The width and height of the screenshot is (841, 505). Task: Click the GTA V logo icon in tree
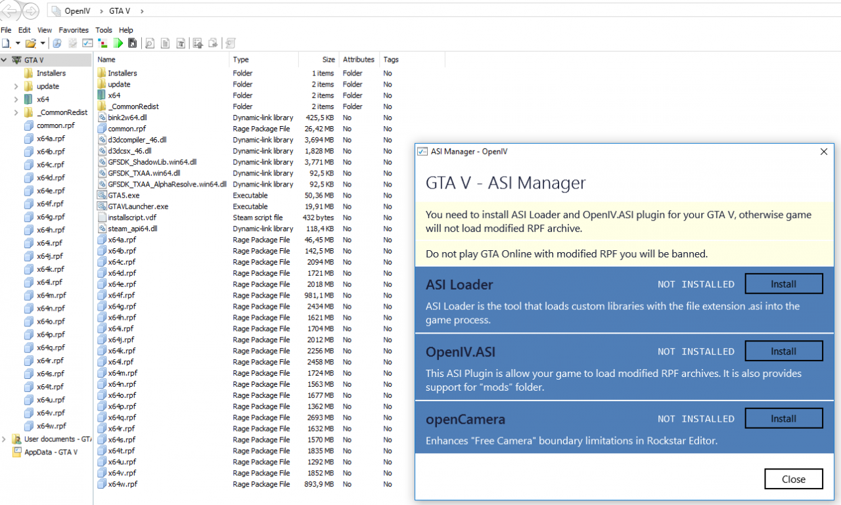point(16,60)
